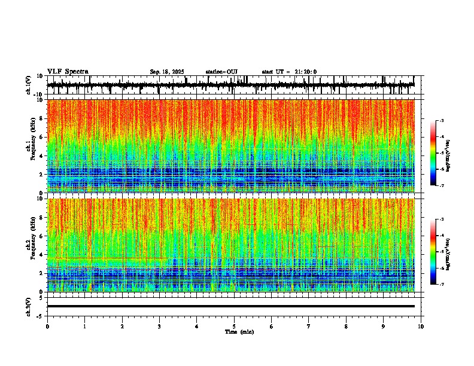Click the "-3" label on ch.1 color bar
Image resolution: width=474 pixels, height=366 pixels.
click(441, 120)
